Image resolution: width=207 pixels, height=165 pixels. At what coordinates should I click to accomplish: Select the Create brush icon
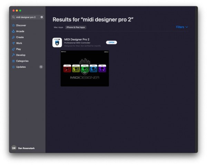pos(13,37)
